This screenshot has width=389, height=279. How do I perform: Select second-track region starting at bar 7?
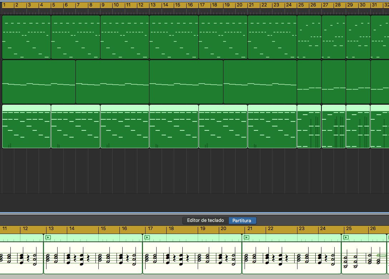point(112,82)
